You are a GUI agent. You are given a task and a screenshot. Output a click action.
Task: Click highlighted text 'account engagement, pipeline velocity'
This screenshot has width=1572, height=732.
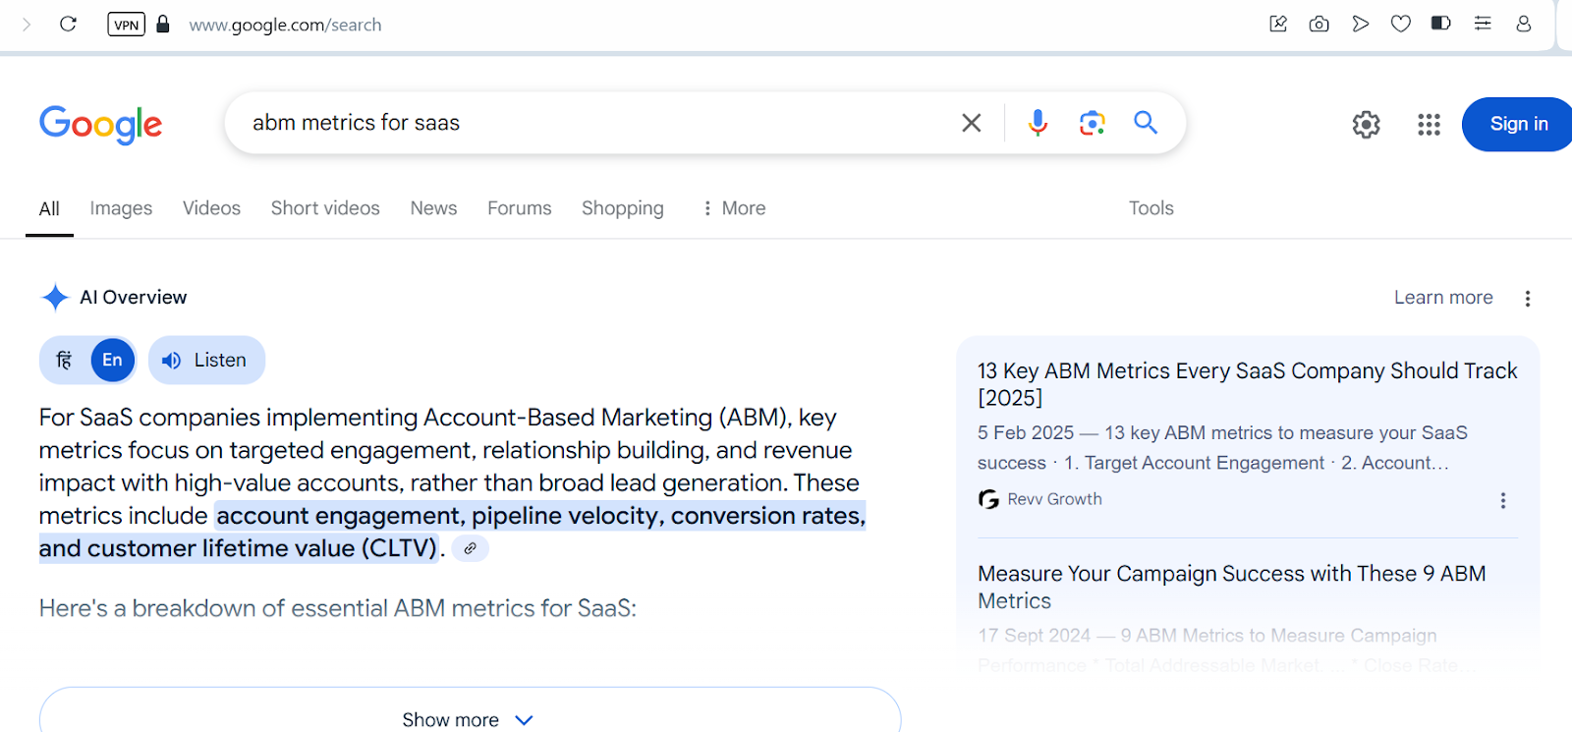[437, 516]
